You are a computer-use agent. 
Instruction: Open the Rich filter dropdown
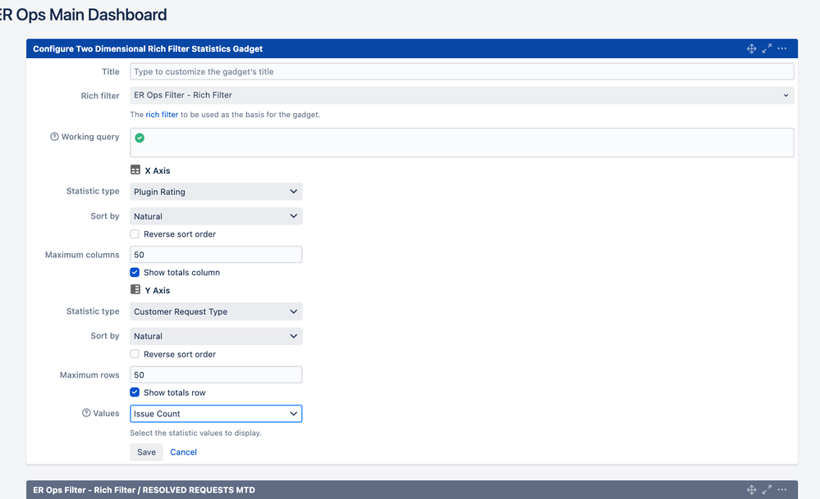[461, 96]
